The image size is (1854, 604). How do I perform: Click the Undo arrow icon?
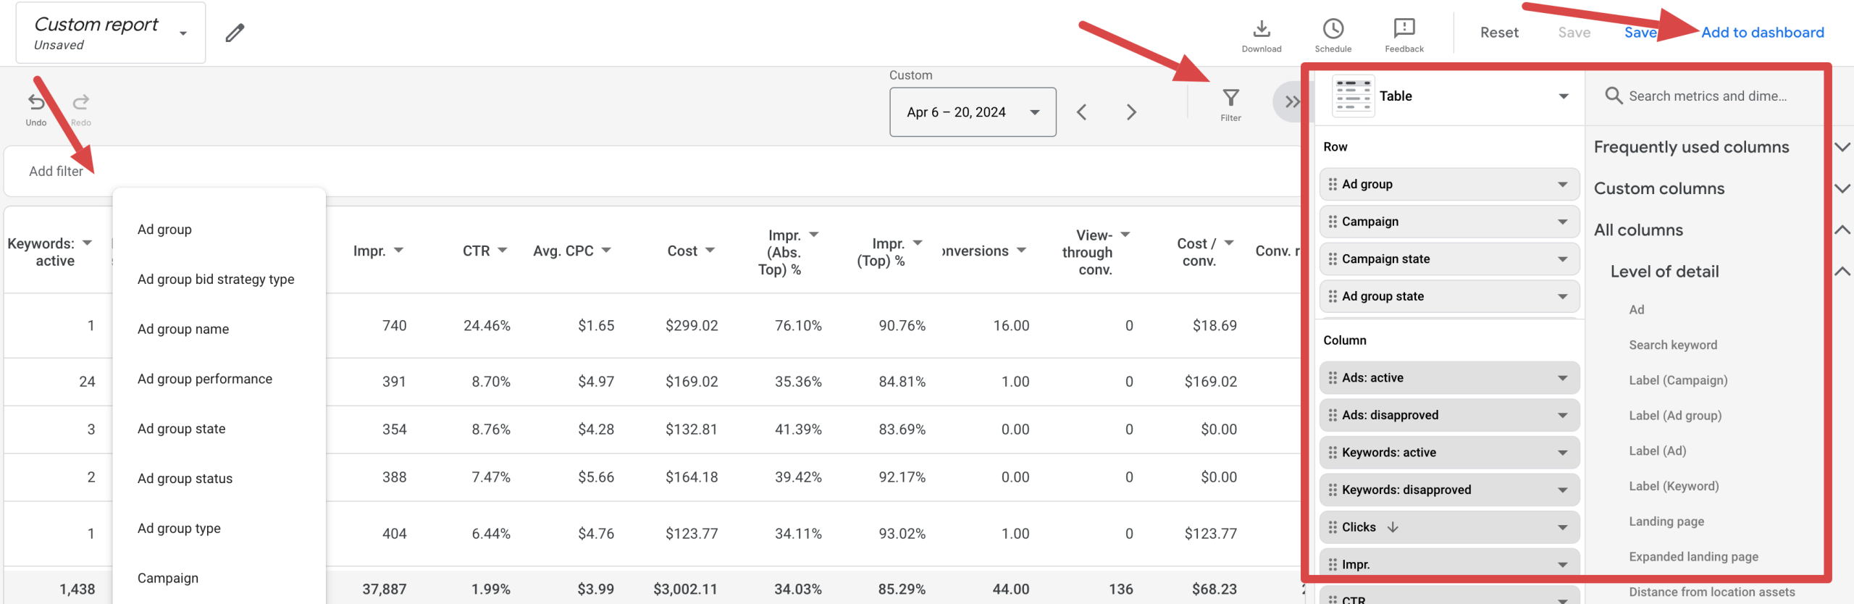coord(36,102)
